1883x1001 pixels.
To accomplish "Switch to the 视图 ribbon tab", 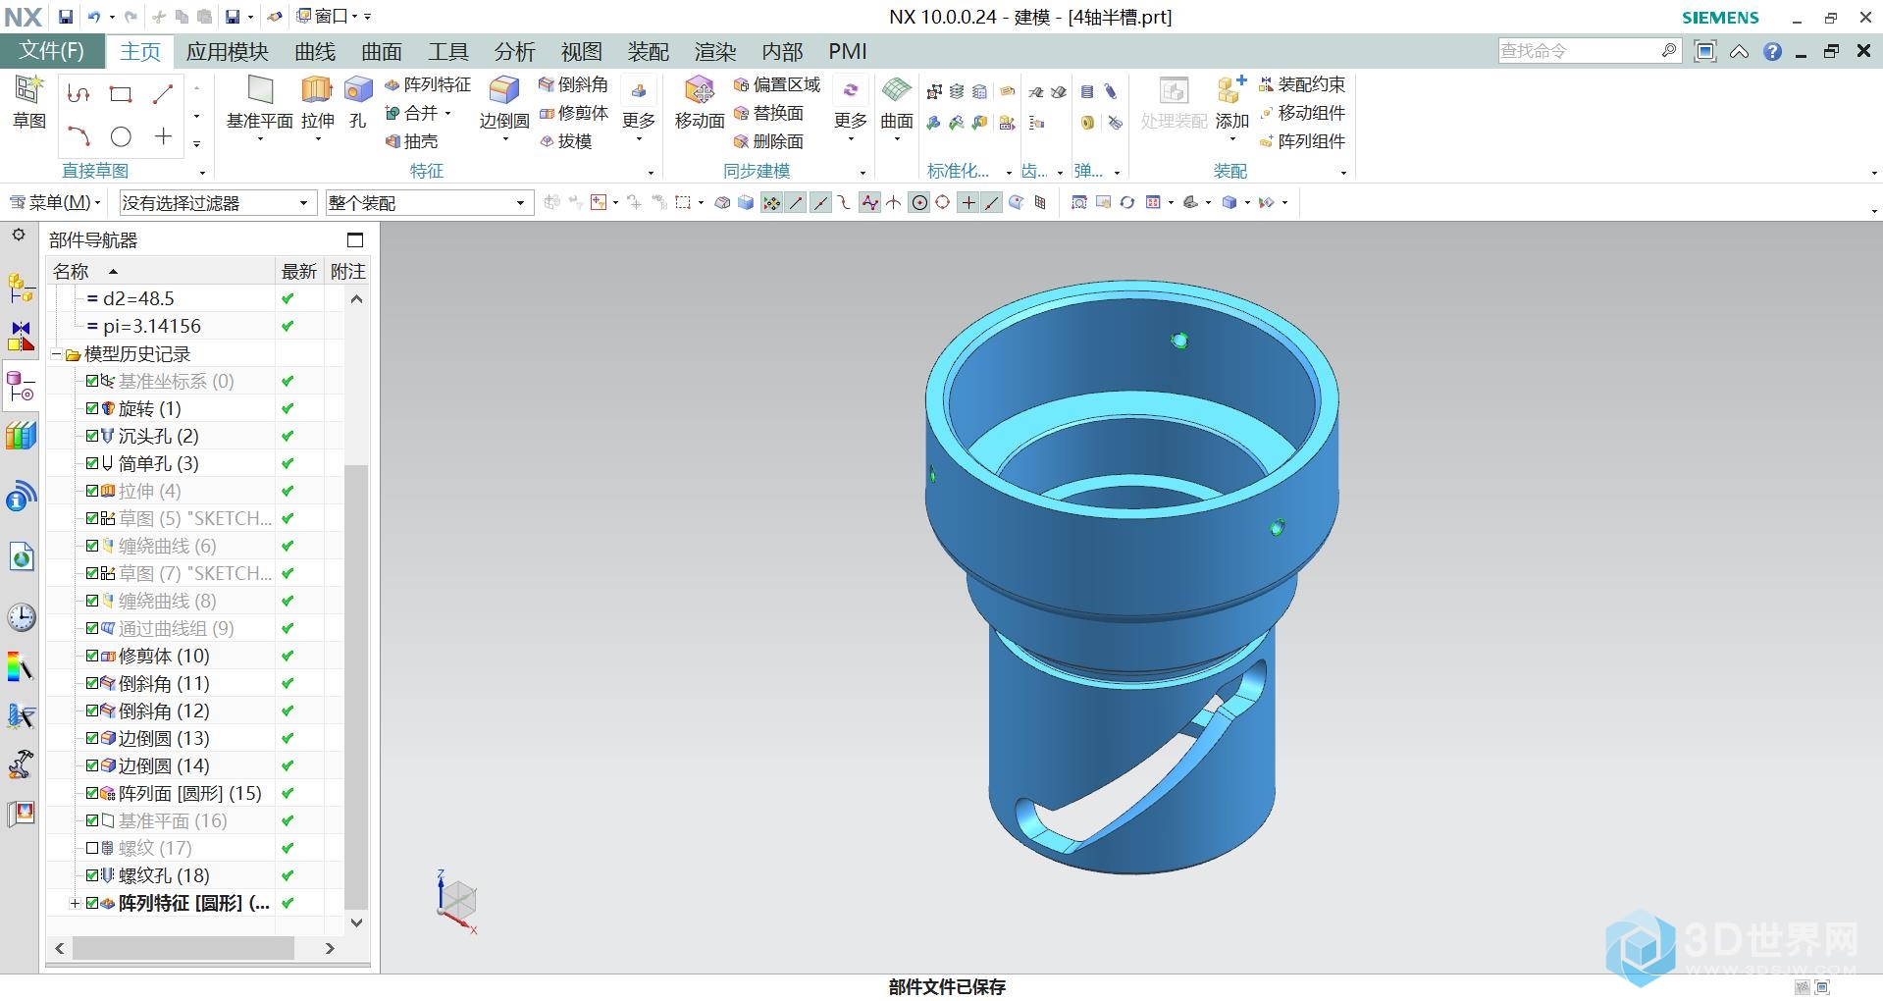I will (x=581, y=52).
